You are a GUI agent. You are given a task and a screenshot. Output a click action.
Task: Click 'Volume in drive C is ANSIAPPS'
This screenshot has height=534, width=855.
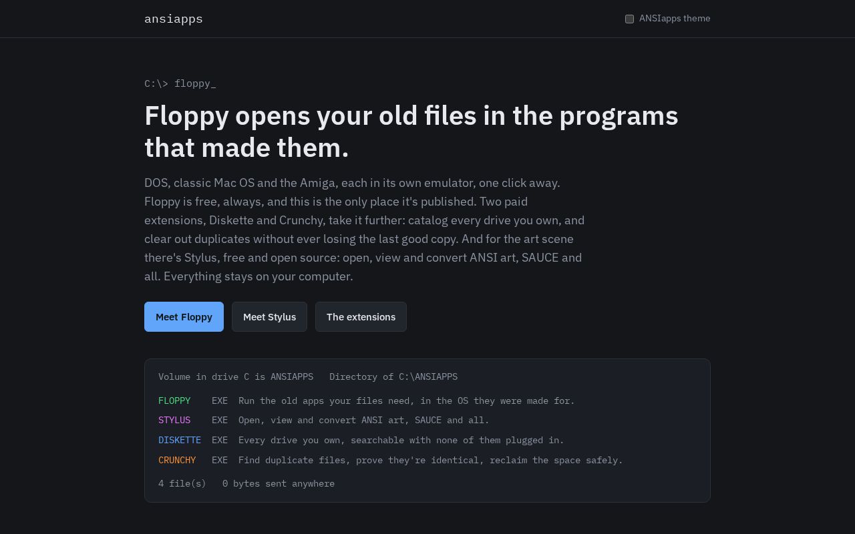[236, 376]
